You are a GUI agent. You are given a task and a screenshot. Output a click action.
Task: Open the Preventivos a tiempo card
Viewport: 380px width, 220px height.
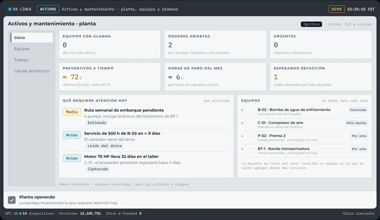pos(110,77)
